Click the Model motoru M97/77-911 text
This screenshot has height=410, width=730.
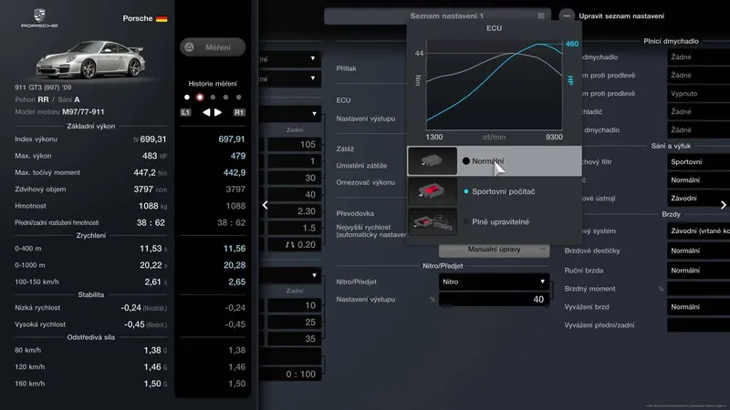[x=59, y=112]
